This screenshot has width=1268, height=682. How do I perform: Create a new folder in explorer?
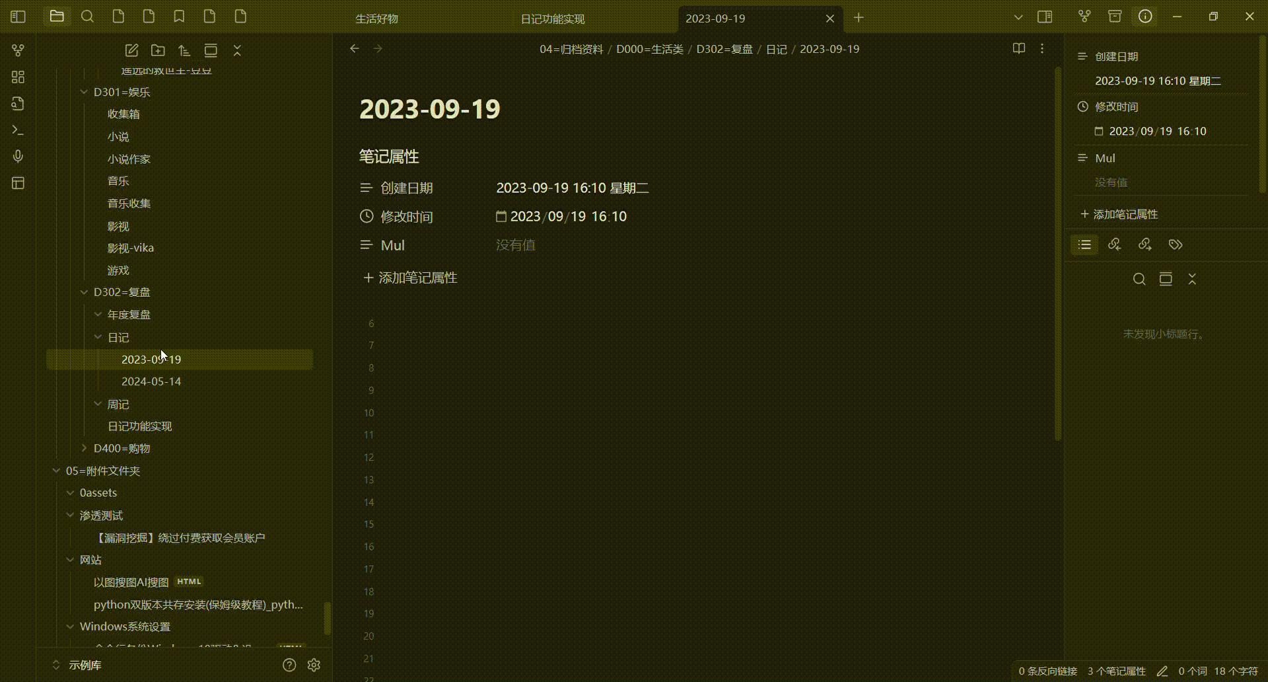158,50
